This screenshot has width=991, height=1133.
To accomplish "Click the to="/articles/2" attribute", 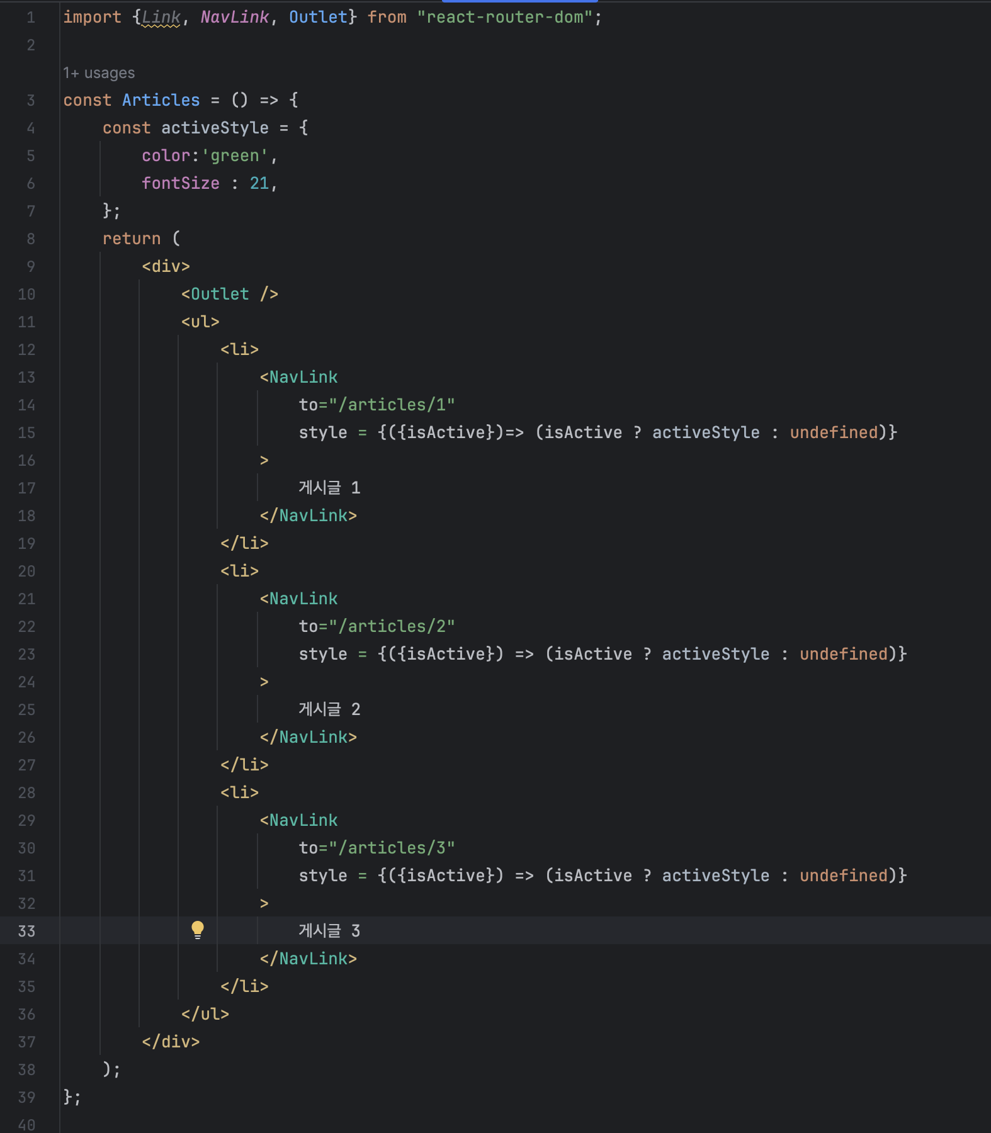I will [x=377, y=626].
